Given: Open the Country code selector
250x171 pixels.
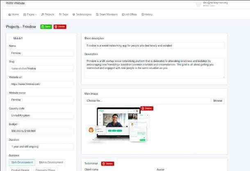Looking at the screenshot, I should coord(41,115).
